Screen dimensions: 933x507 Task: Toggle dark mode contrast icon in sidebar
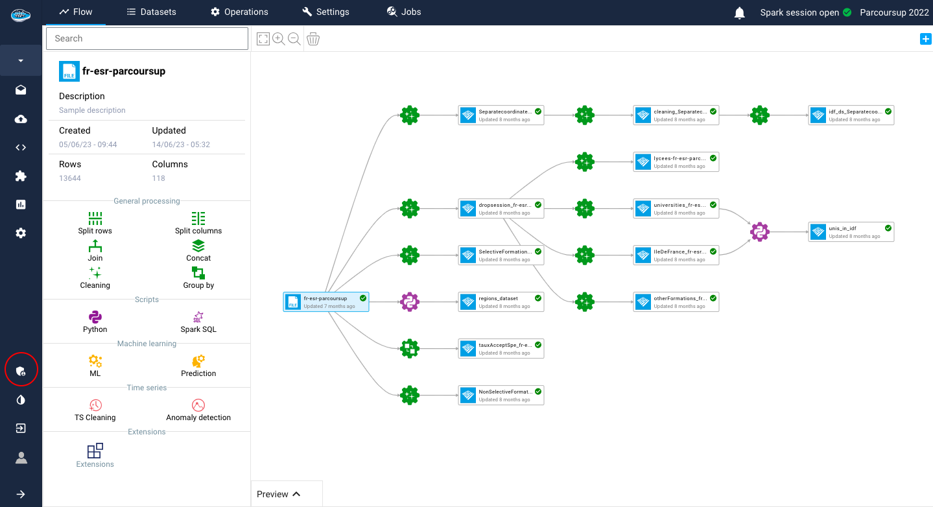tap(21, 400)
